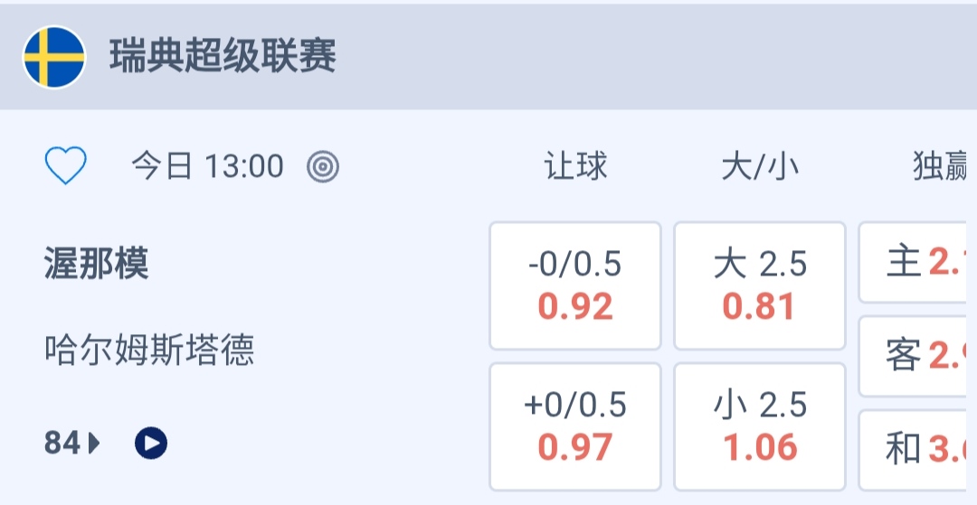This screenshot has height=505, width=977.
Task: Tap the 独赢 column header
Action: pyautogui.click(x=941, y=166)
